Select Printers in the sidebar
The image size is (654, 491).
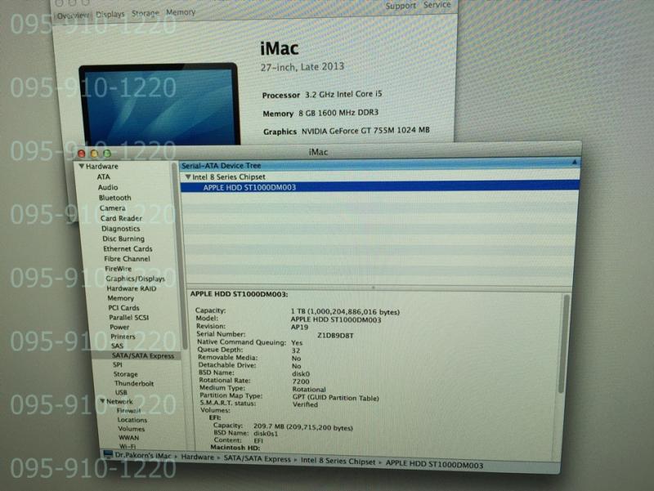[x=123, y=337]
